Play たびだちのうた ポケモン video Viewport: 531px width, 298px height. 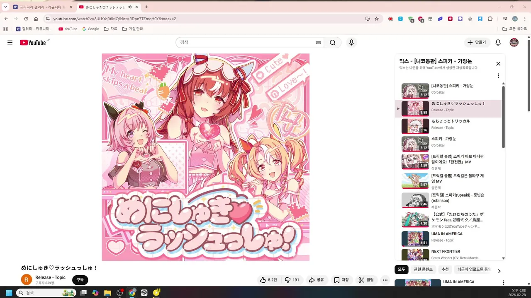tap(449, 219)
